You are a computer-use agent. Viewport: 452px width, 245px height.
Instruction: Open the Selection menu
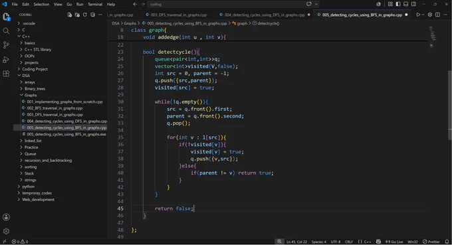[x=41, y=5]
